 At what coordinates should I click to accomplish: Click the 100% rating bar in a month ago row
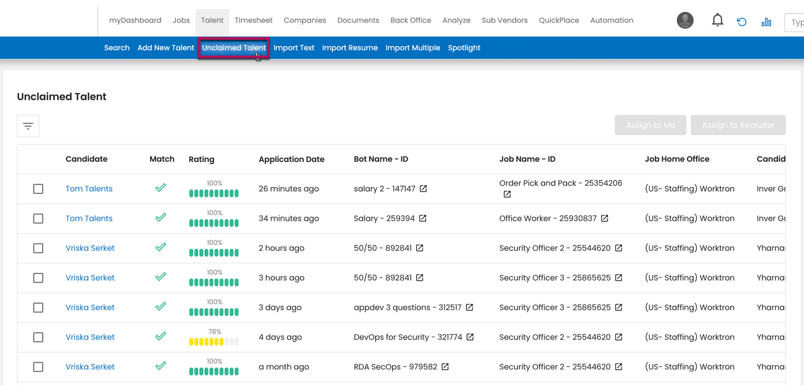214,372
